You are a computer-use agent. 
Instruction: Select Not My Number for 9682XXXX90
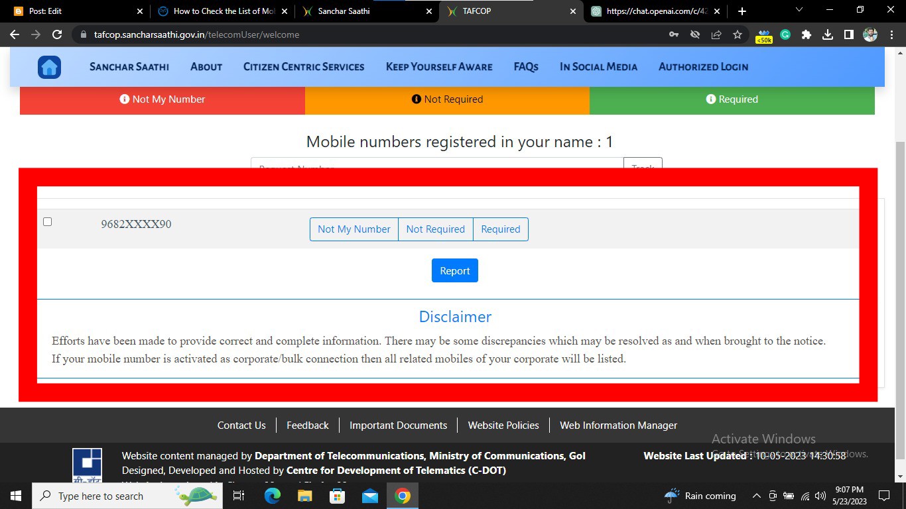coord(354,229)
